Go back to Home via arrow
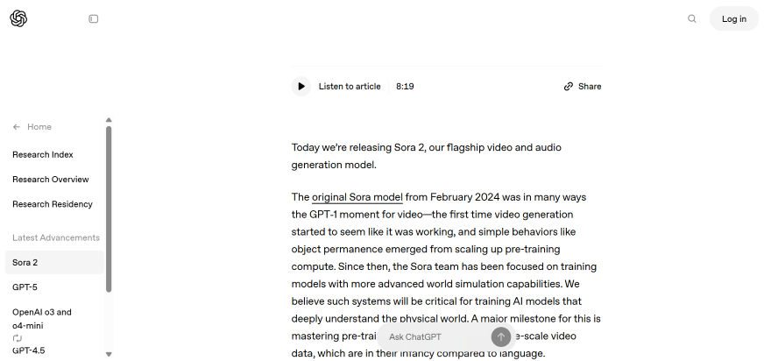 17,127
